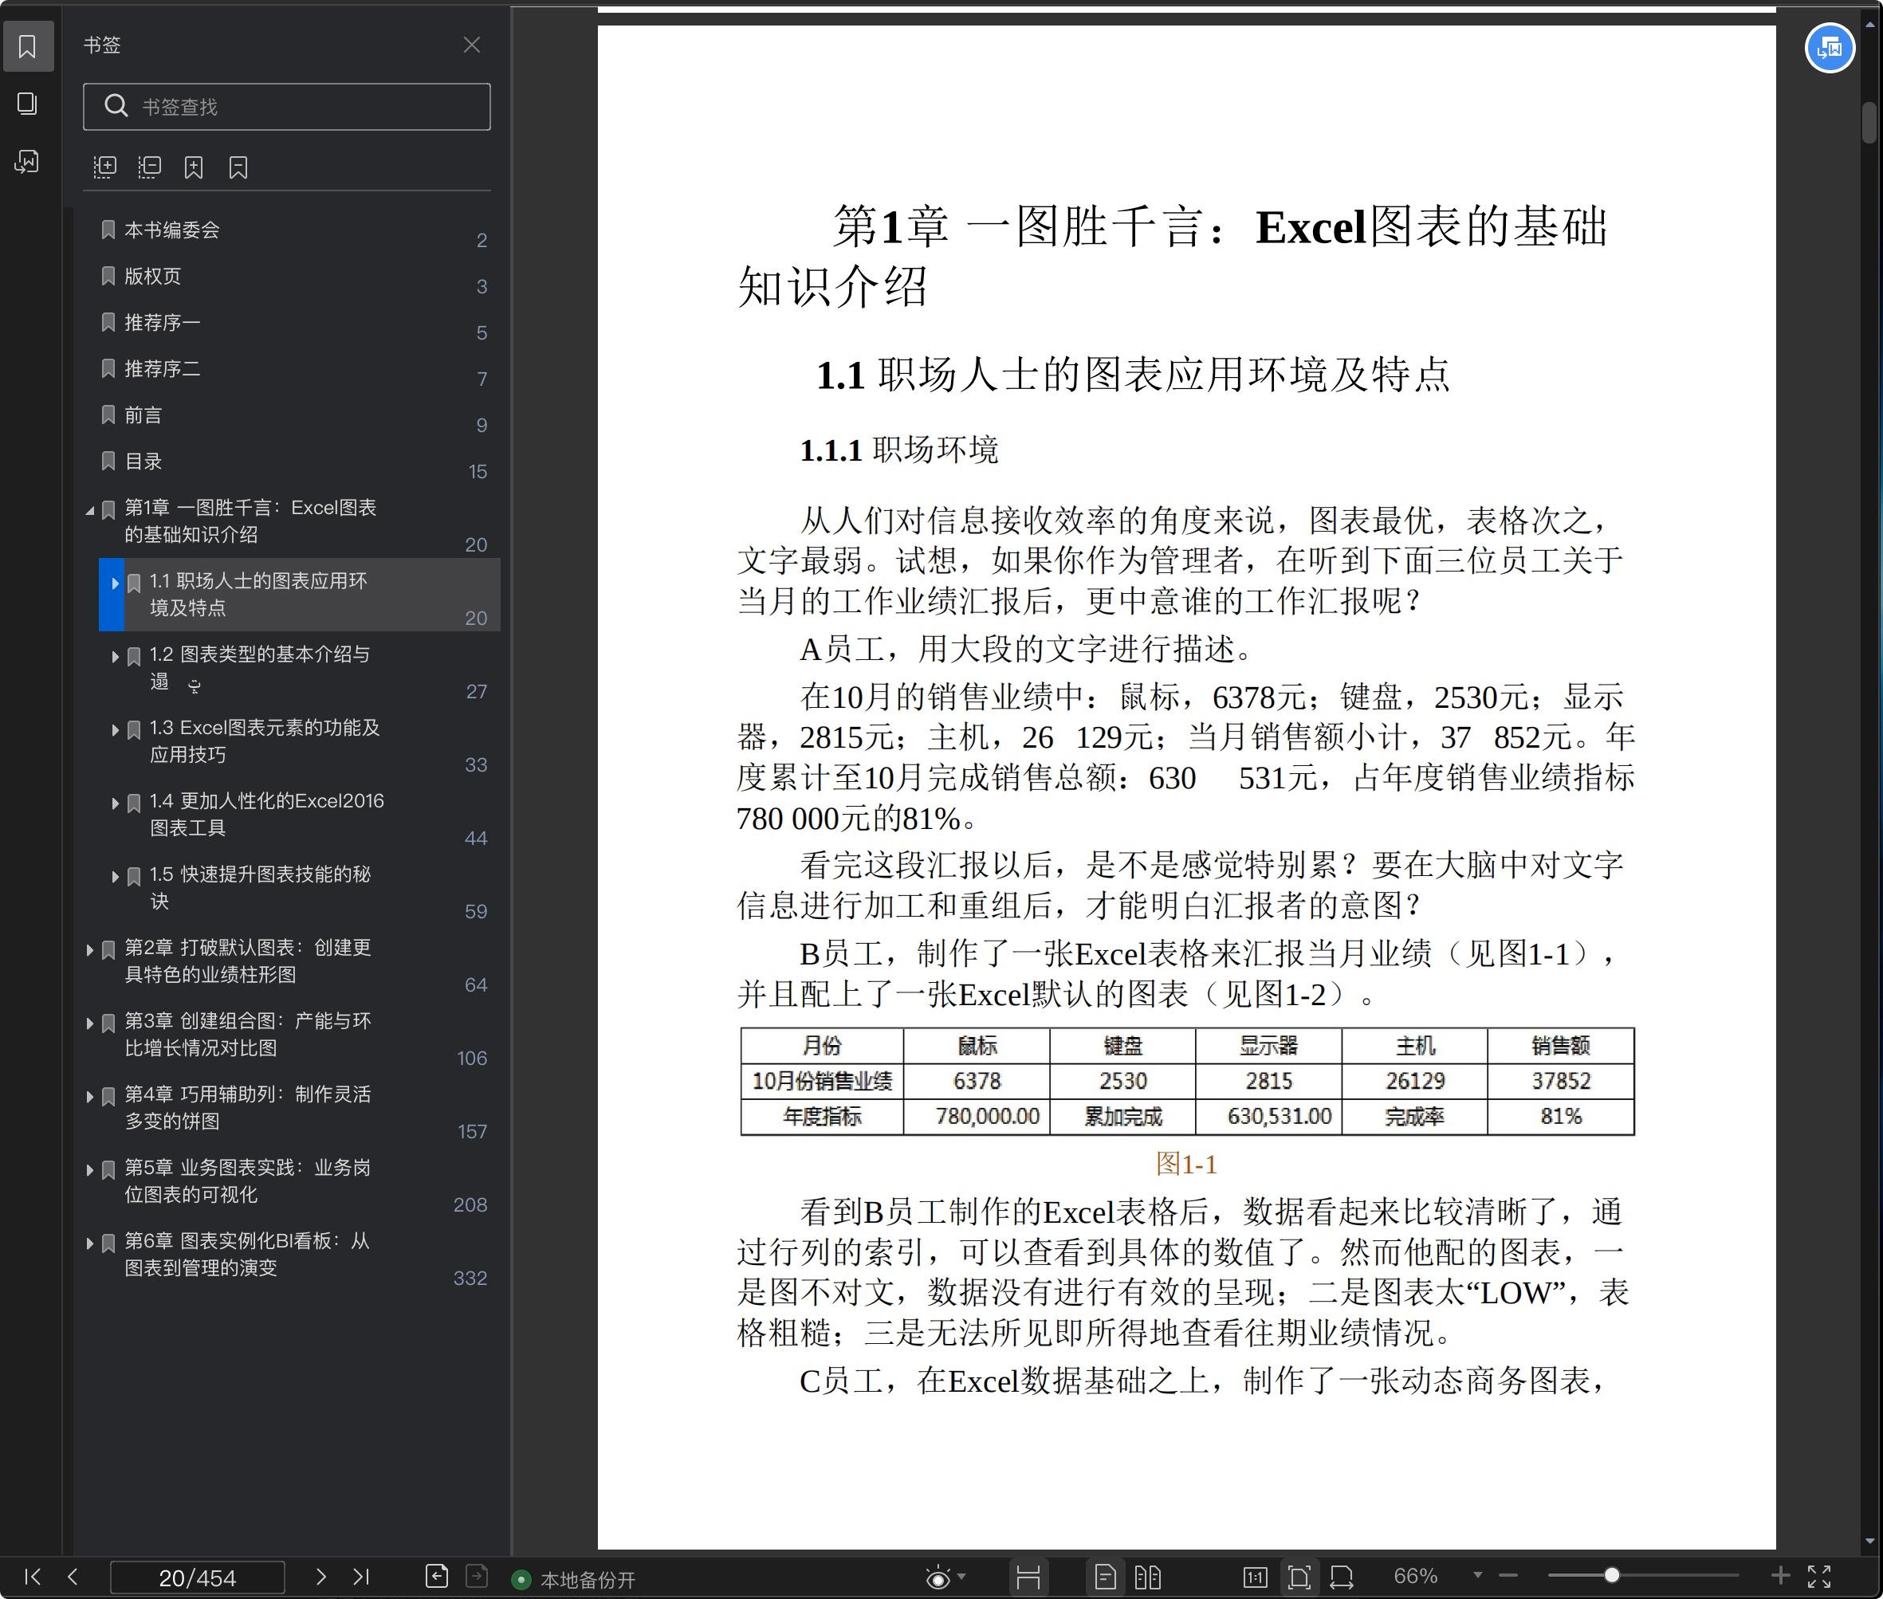Expand the 1.5 快速提升图表技能 bookmark arrow
Screen dimensions: 1883x1599
pyautogui.click(x=115, y=877)
